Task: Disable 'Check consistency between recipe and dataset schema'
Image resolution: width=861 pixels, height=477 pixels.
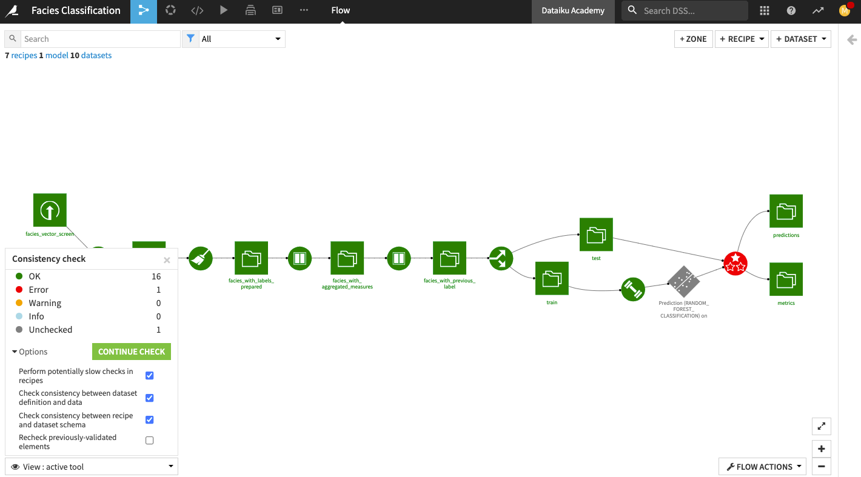Action: tap(149, 419)
